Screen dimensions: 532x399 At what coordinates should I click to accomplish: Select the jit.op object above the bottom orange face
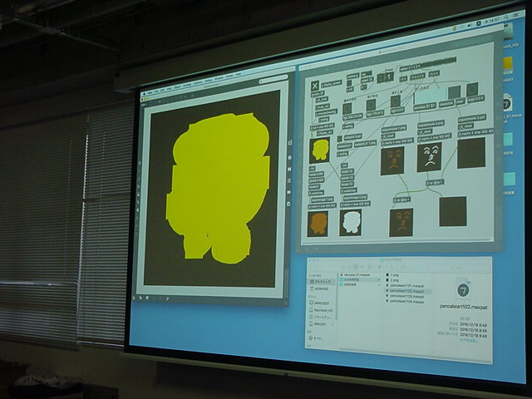(x=401, y=199)
